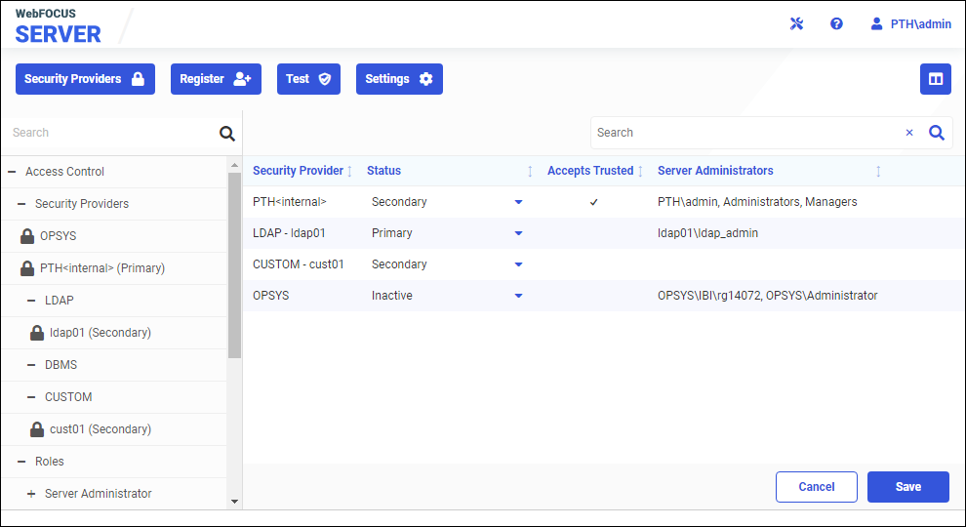Click 'ldap01\ldap_admin' administrators cell
Image resolution: width=966 pixels, height=527 pixels.
tap(707, 233)
